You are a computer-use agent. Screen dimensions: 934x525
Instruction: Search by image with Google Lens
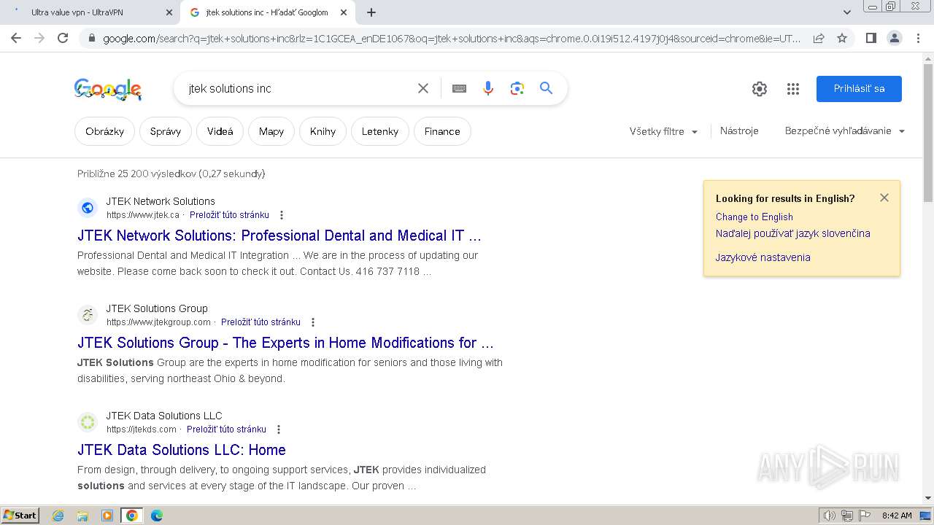click(517, 88)
